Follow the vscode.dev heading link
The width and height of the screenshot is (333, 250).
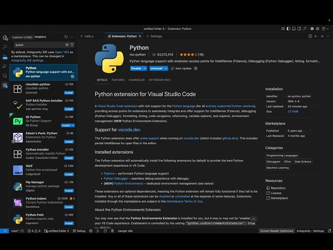pos(129,130)
